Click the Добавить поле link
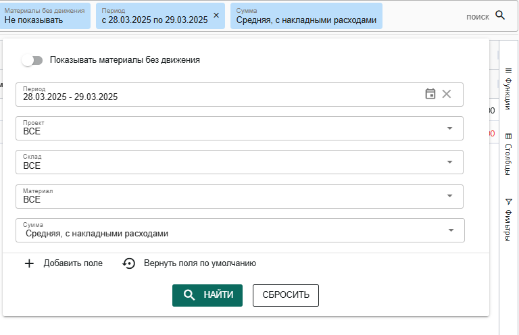 [73, 263]
